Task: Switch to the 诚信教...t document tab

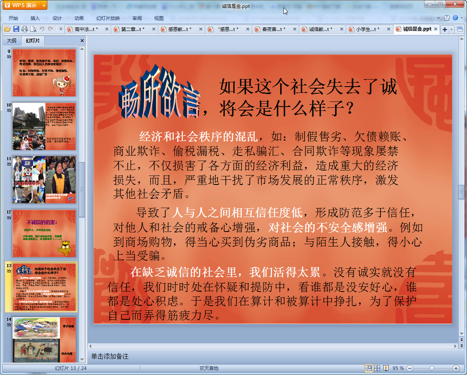Action: [x=321, y=29]
